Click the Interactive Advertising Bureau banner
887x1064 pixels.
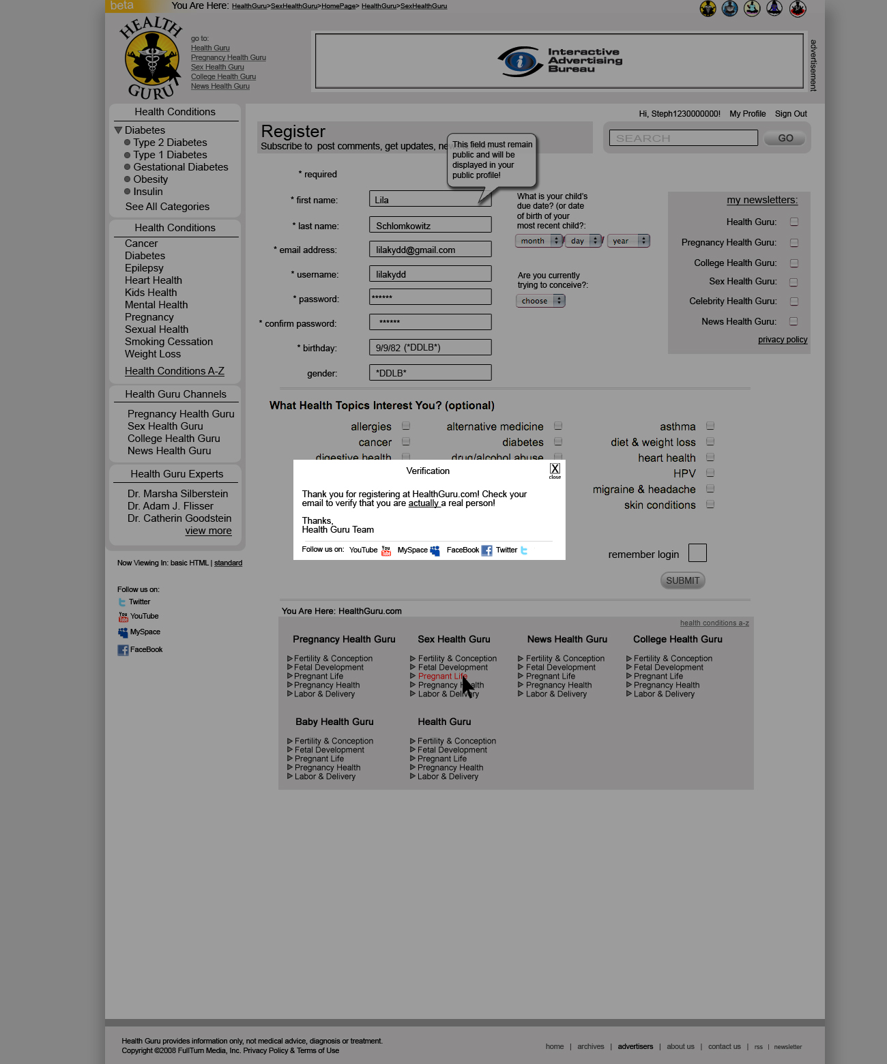click(x=559, y=61)
